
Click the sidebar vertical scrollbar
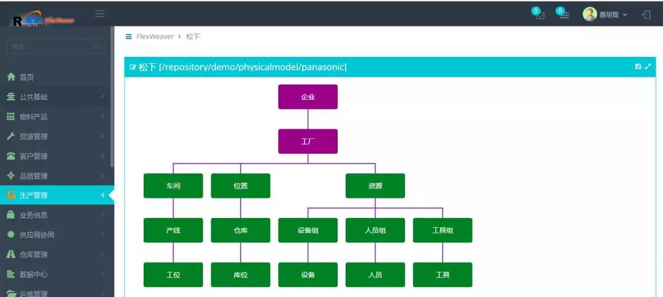[x=112, y=98]
